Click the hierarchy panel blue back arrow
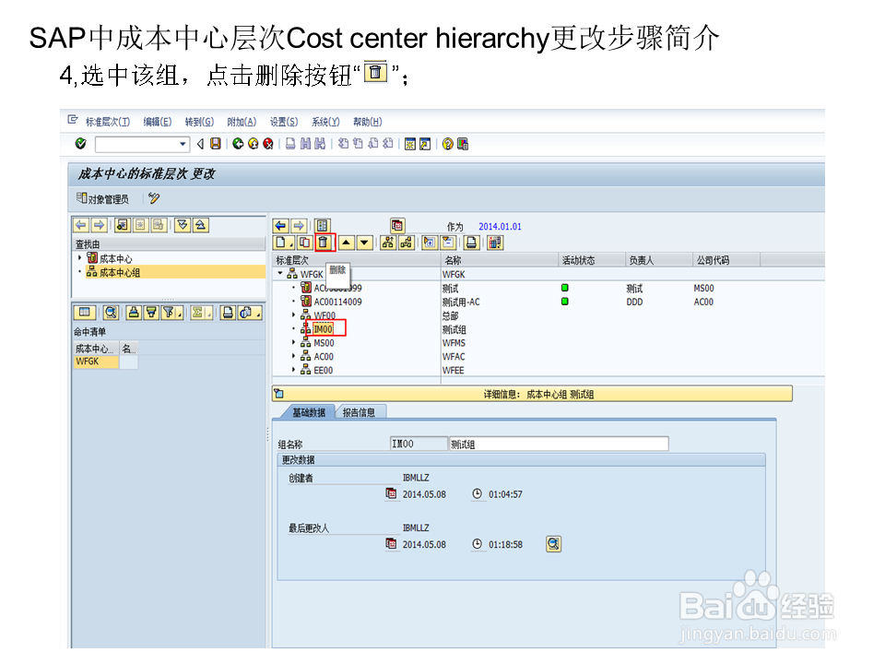The height and width of the screenshot is (664, 885). pos(280,226)
